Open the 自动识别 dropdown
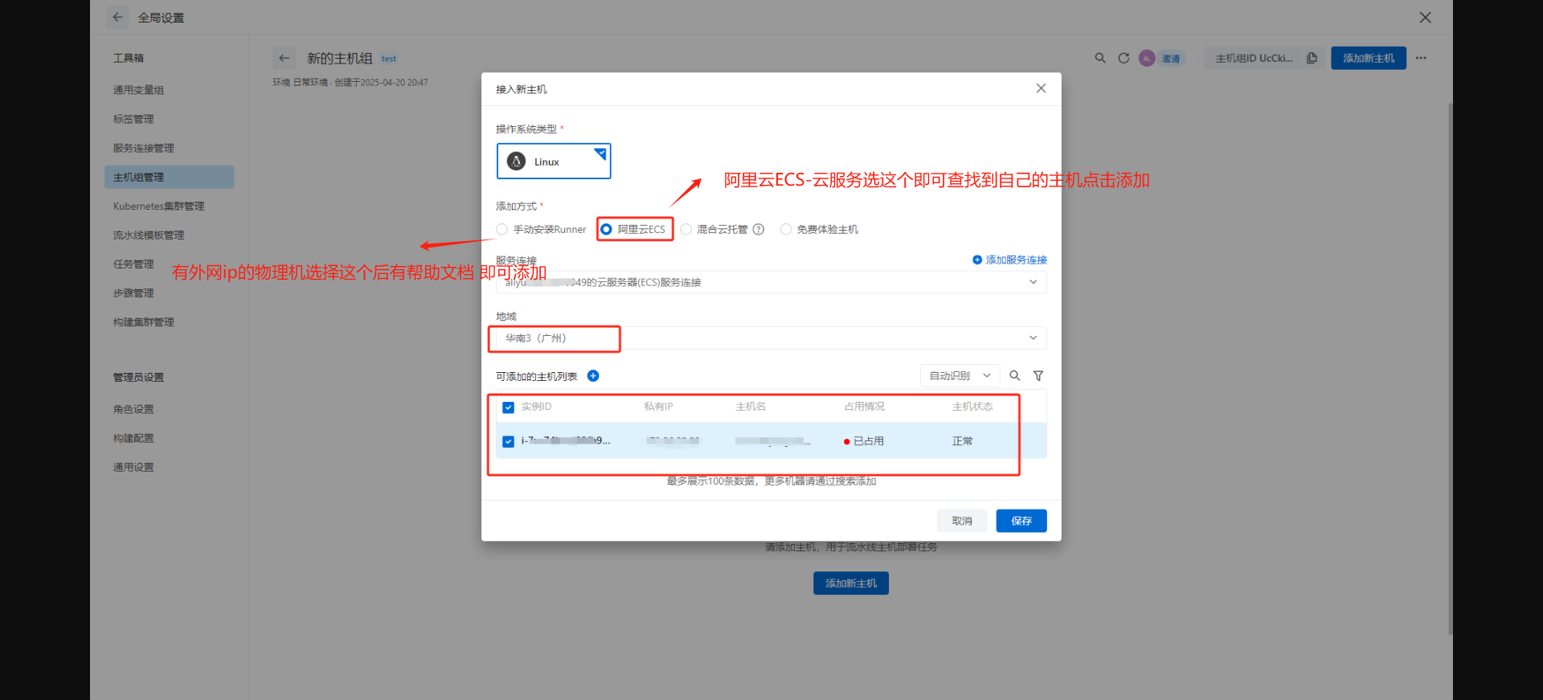The width and height of the screenshot is (1543, 700). point(960,375)
